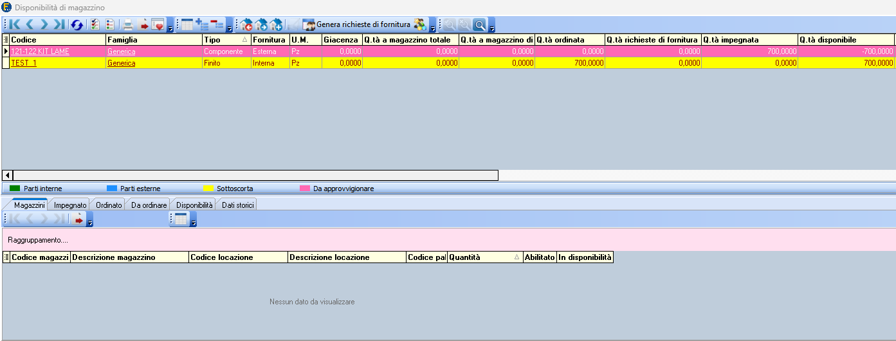Go to the first record in top toolbar

15,24
